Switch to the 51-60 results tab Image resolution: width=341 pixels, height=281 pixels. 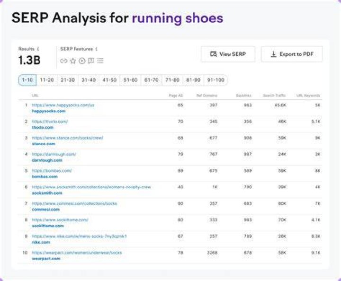click(131, 80)
